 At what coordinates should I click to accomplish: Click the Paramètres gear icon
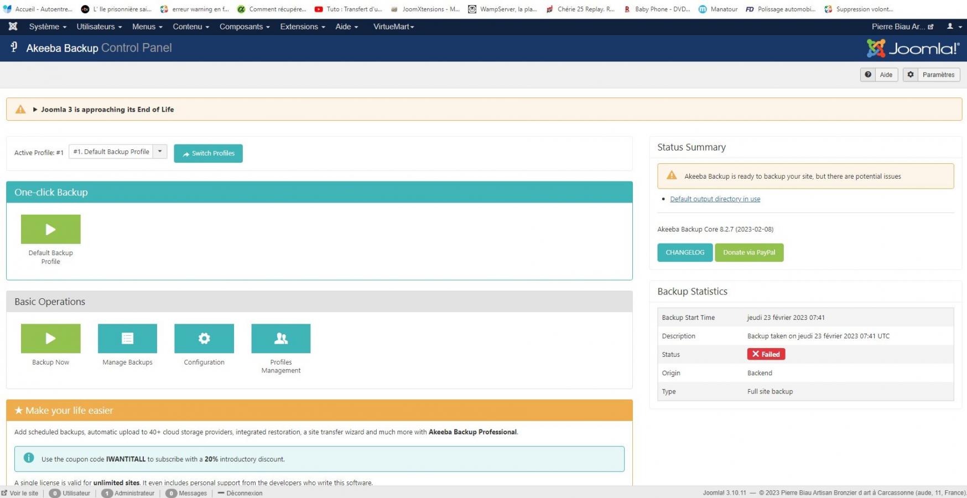pyautogui.click(x=911, y=75)
